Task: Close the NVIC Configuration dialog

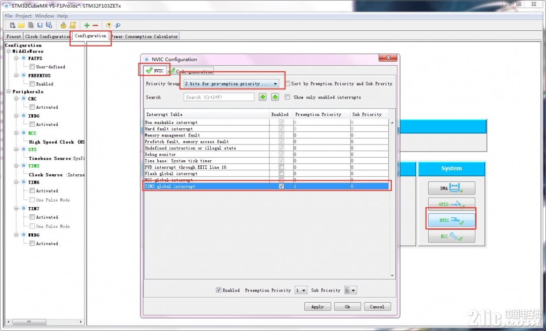Action: pos(388,58)
